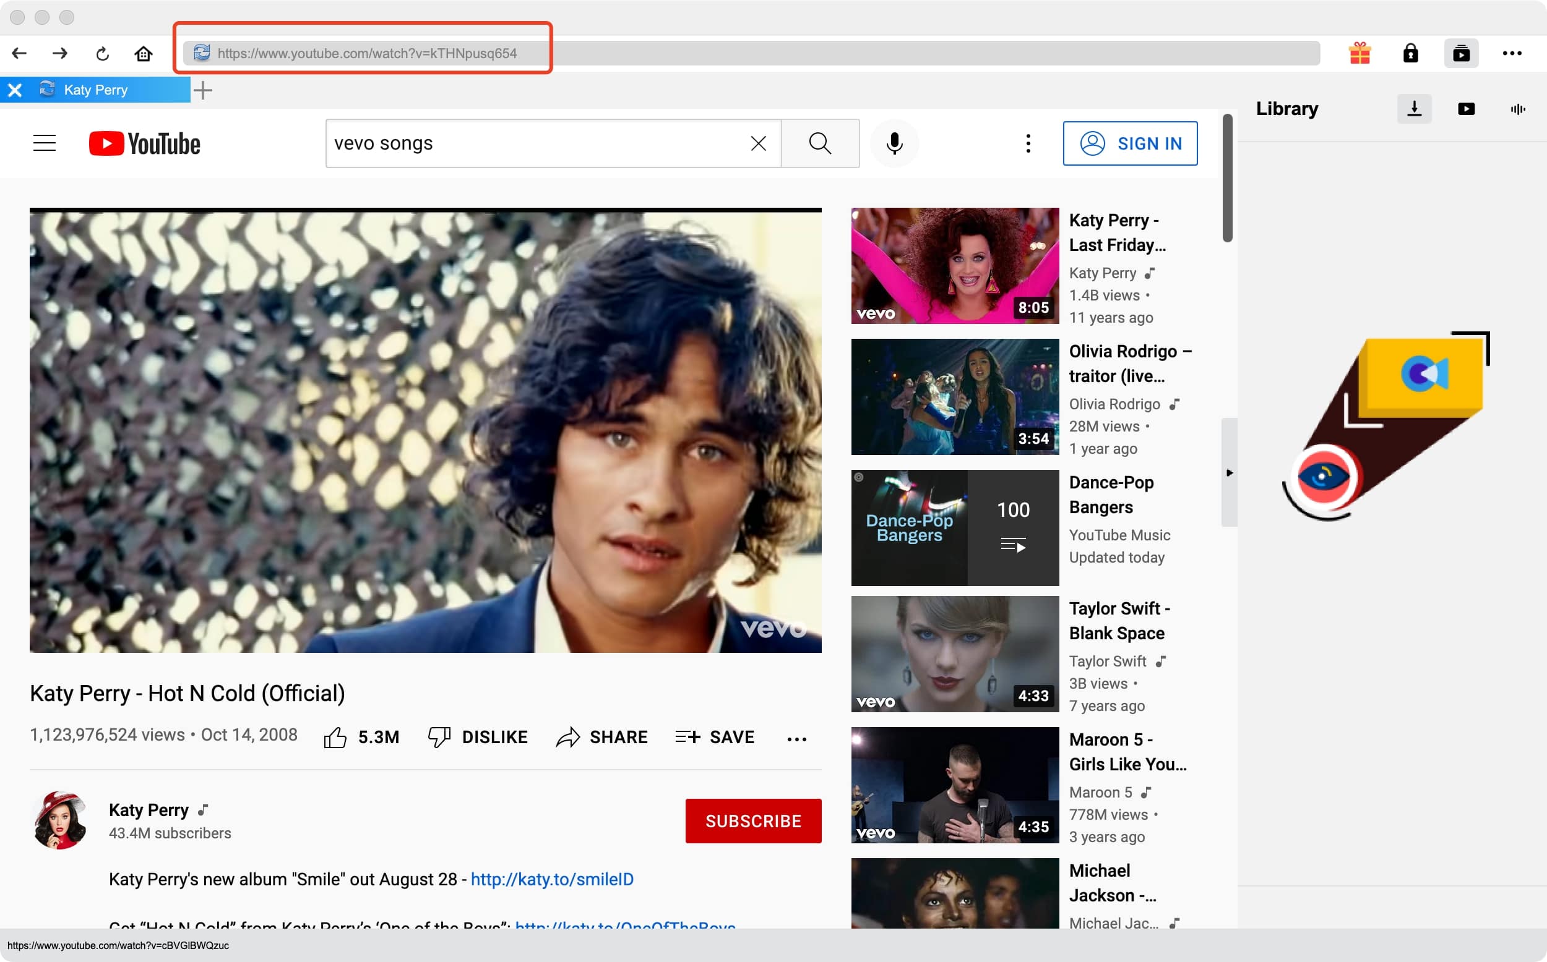Image resolution: width=1547 pixels, height=962 pixels.
Task: Open the katy.to/smileID link
Action: click(x=552, y=879)
